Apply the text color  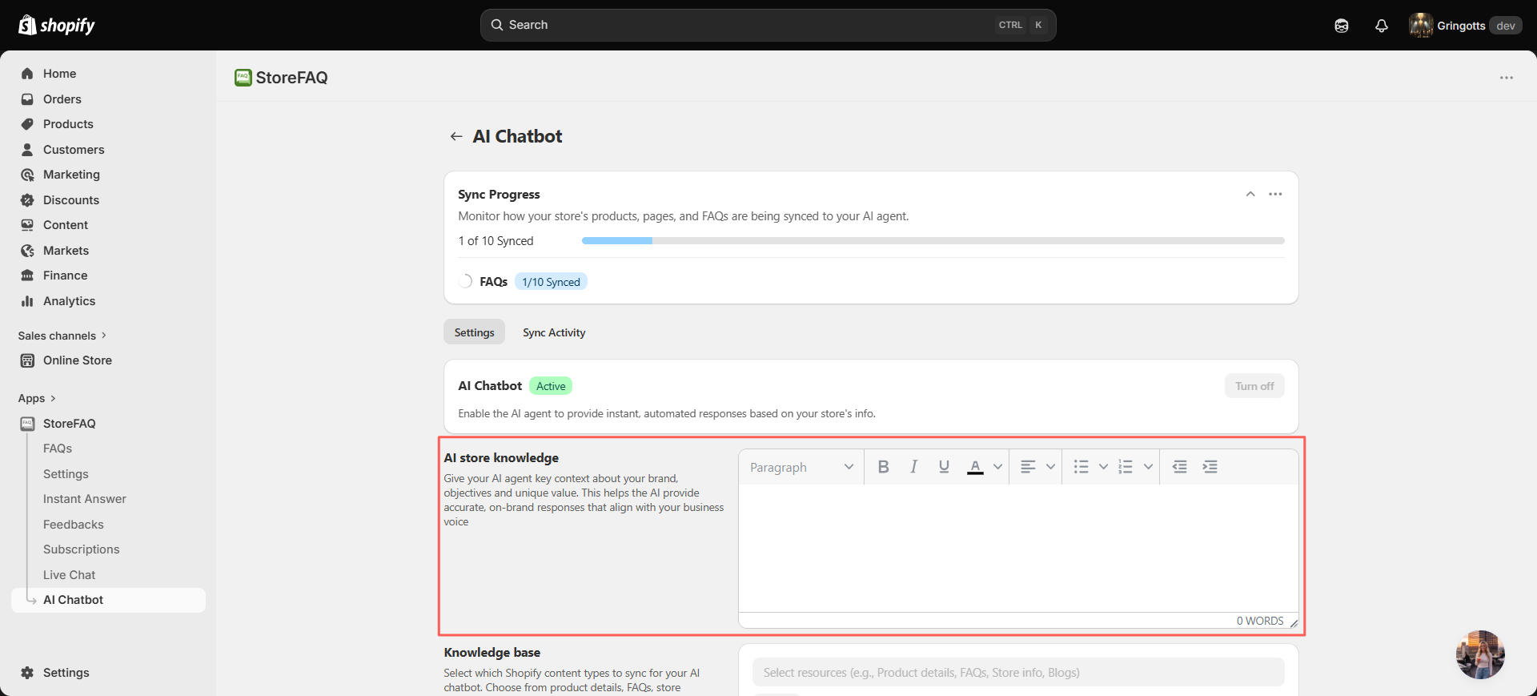point(975,467)
